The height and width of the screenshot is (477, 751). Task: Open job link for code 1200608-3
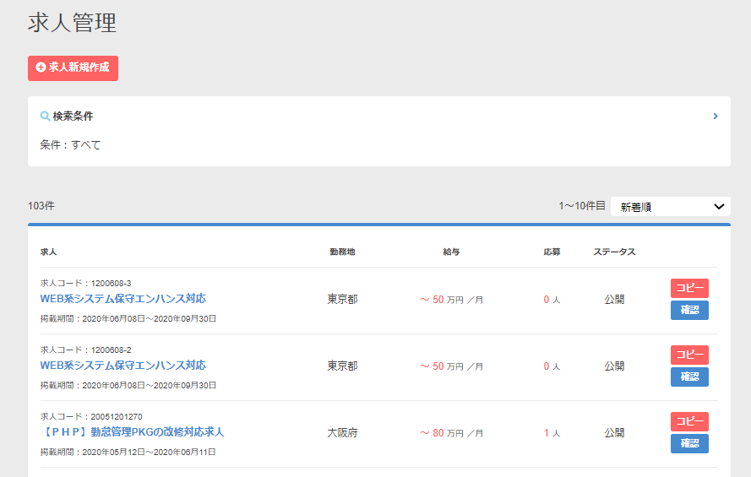(122, 299)
